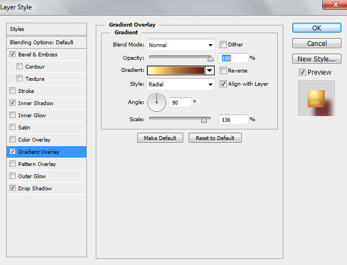Click the gradient color bar

(176, 71)
